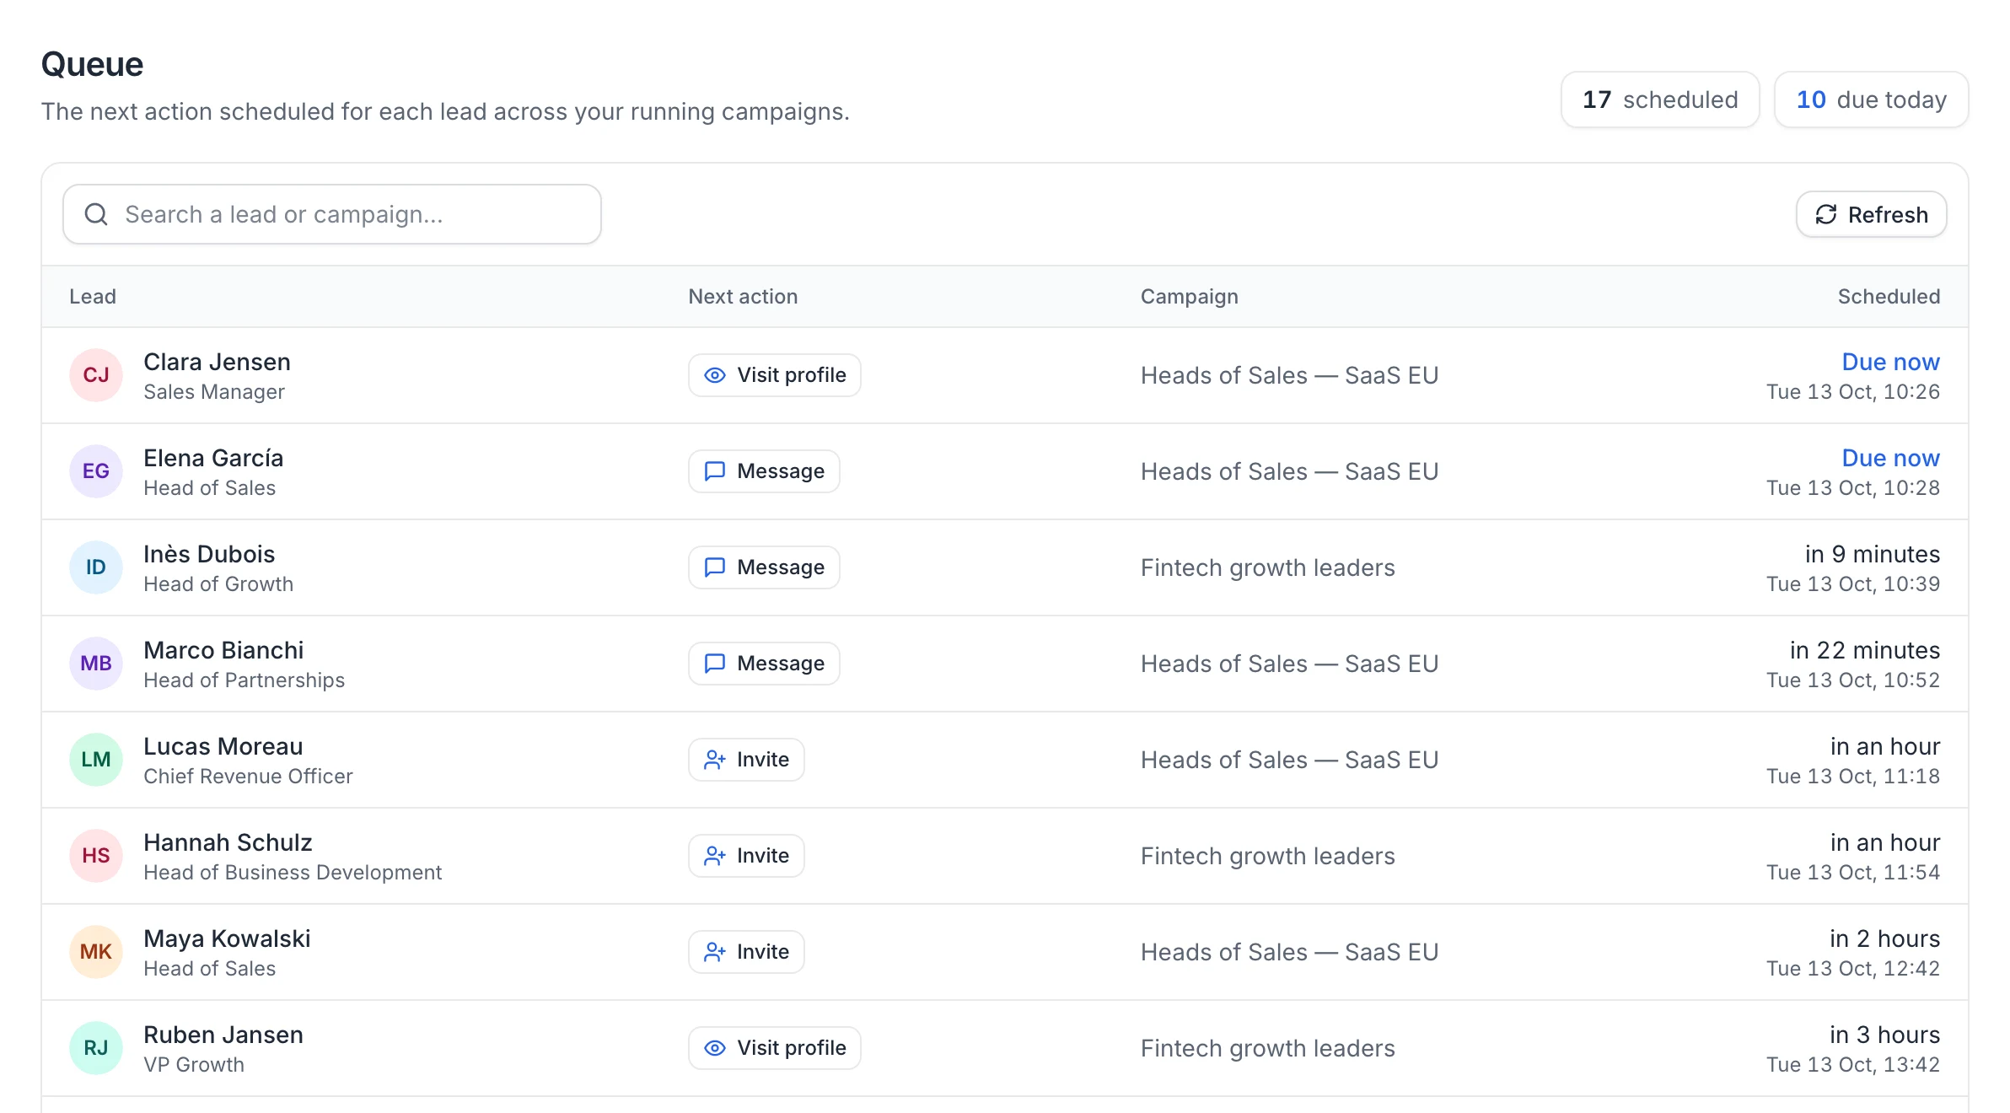Click the LM avatar for Lucas Moreau

pyautogui.click(x=96, y=760)
